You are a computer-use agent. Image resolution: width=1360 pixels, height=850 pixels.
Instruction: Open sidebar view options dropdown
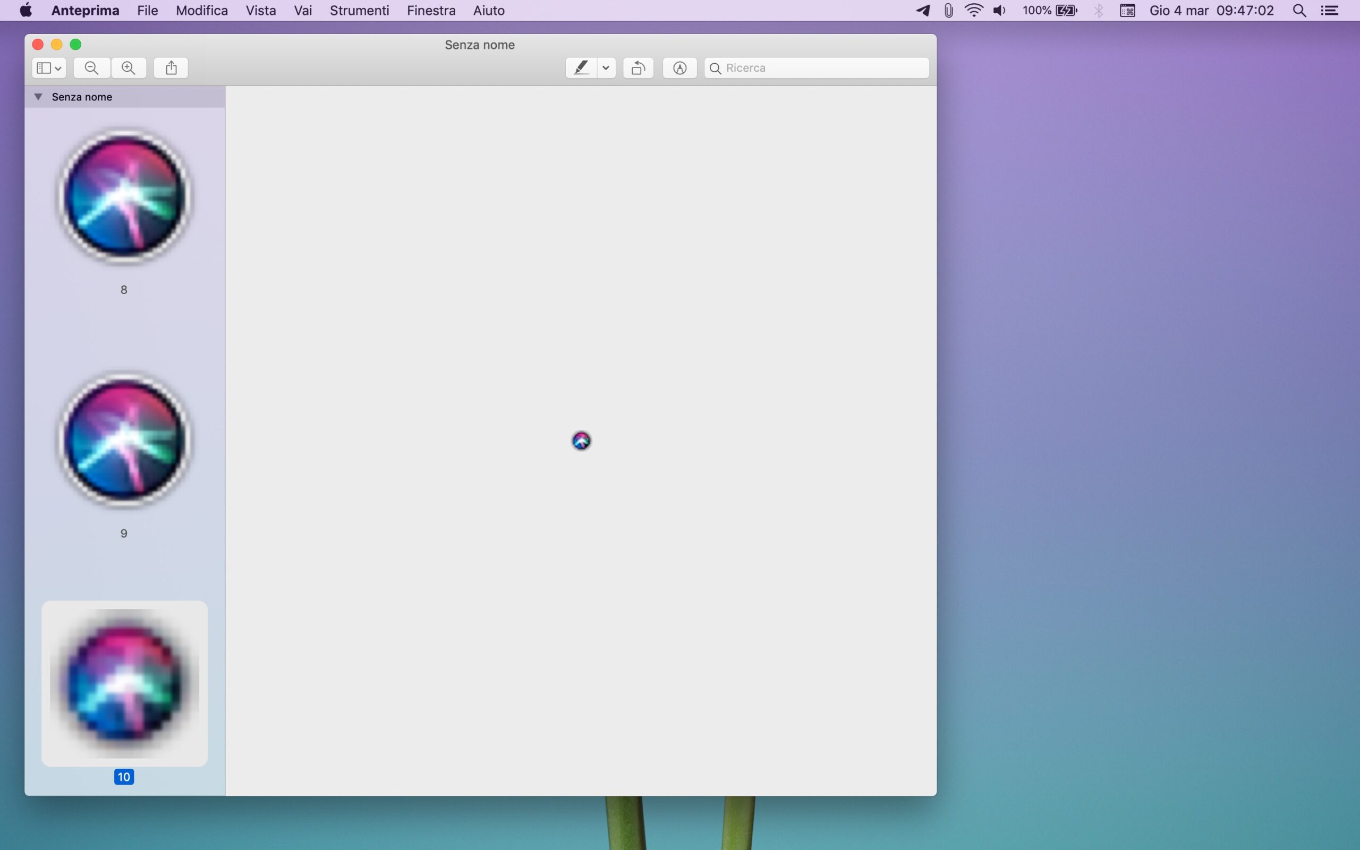click(49, 68)
